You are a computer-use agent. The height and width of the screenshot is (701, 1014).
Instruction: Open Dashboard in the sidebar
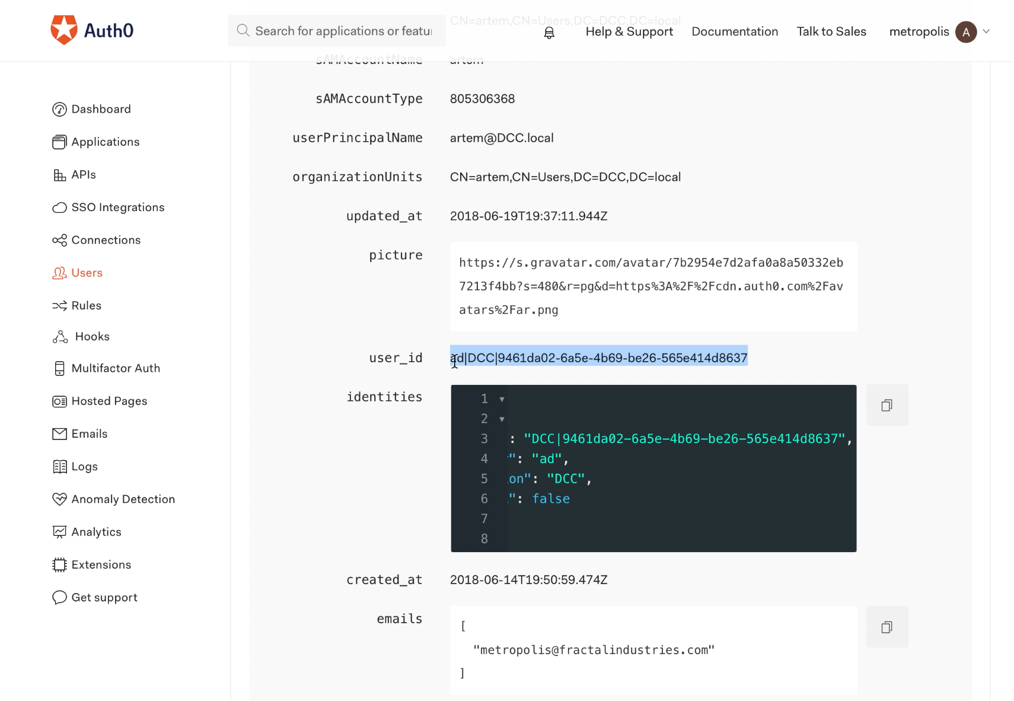point(101,109)
